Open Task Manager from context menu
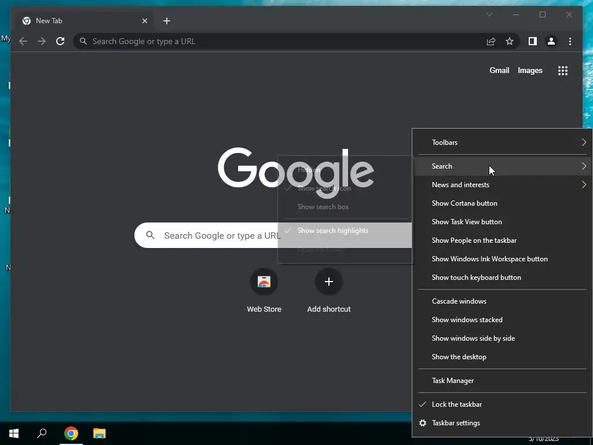 tap(502, 381)
